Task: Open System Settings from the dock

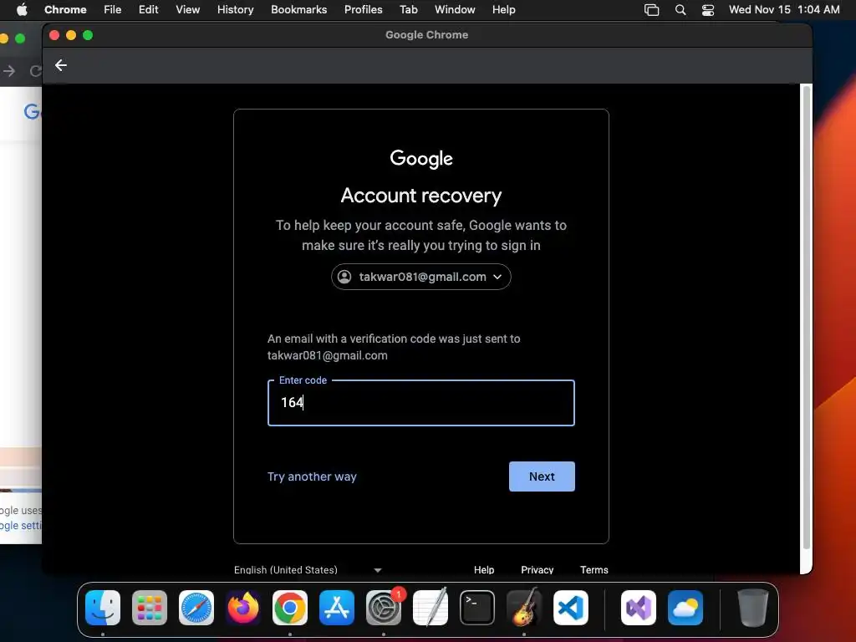Action: pos(383,608)
